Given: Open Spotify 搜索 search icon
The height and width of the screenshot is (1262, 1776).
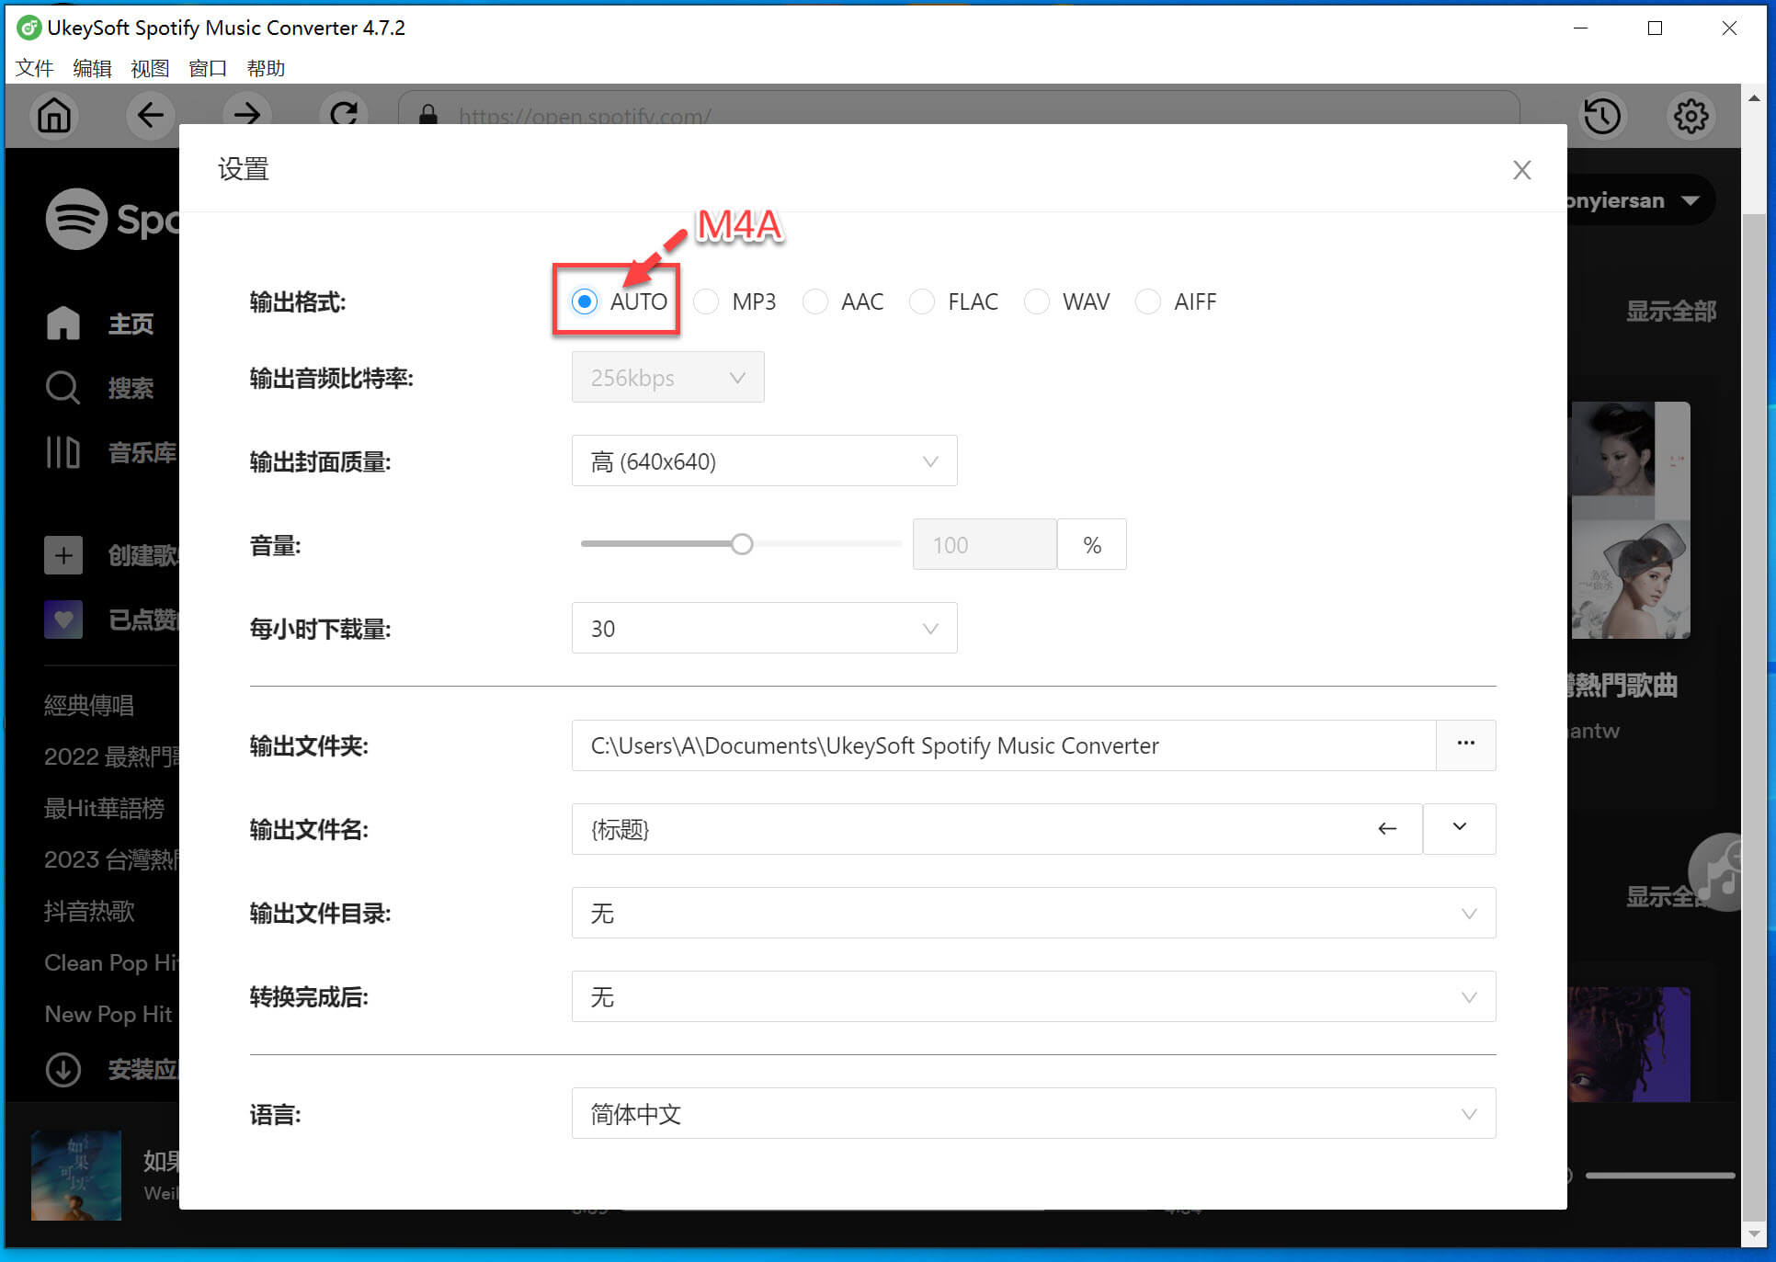Looking at the screenshot, I should pyautogui.click(x=63, y=387).
